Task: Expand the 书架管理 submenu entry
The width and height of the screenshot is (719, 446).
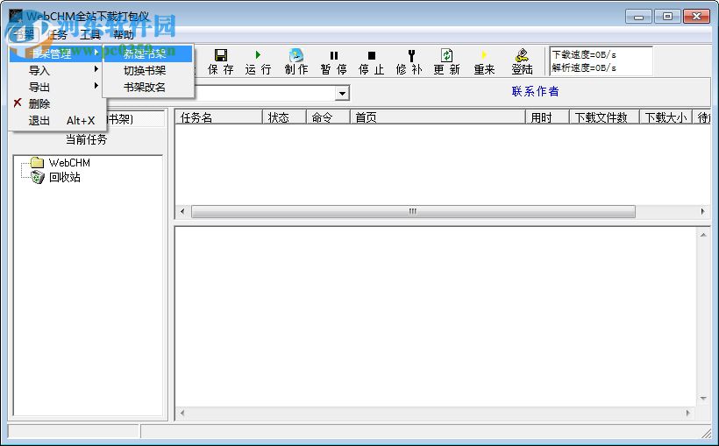Action: pyautogui.click(x=55, y=54)
